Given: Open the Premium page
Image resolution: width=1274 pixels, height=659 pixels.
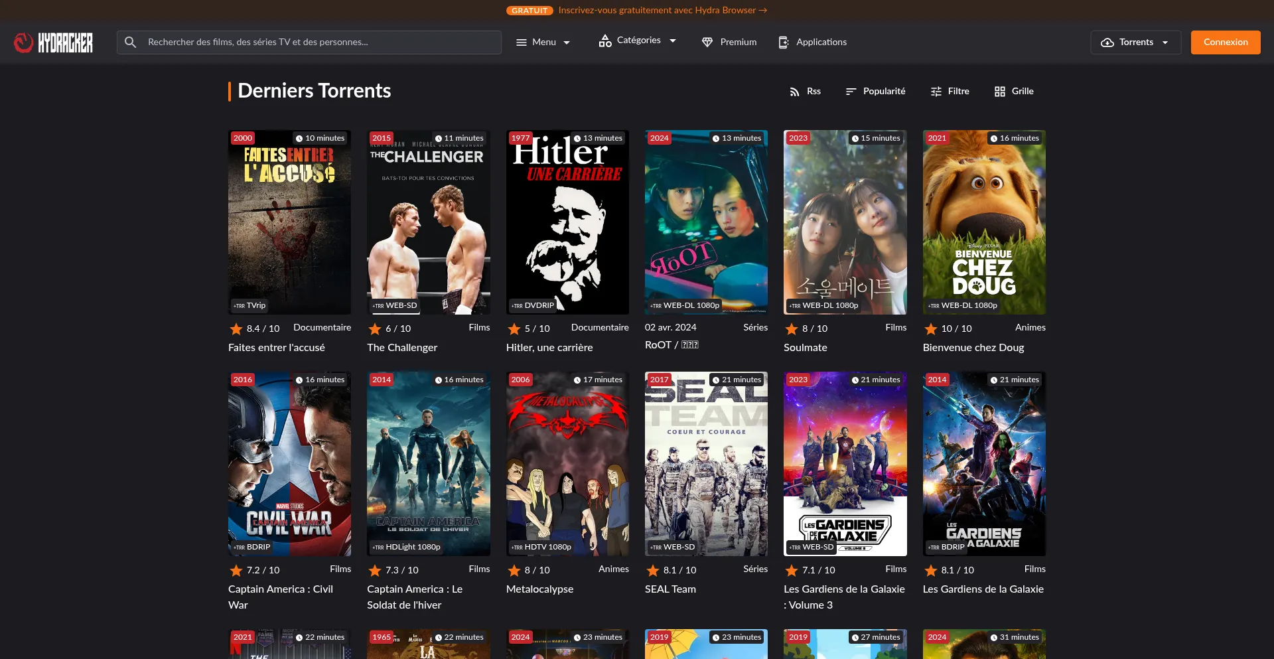Looking at the screenshot, I should (729, 42).
